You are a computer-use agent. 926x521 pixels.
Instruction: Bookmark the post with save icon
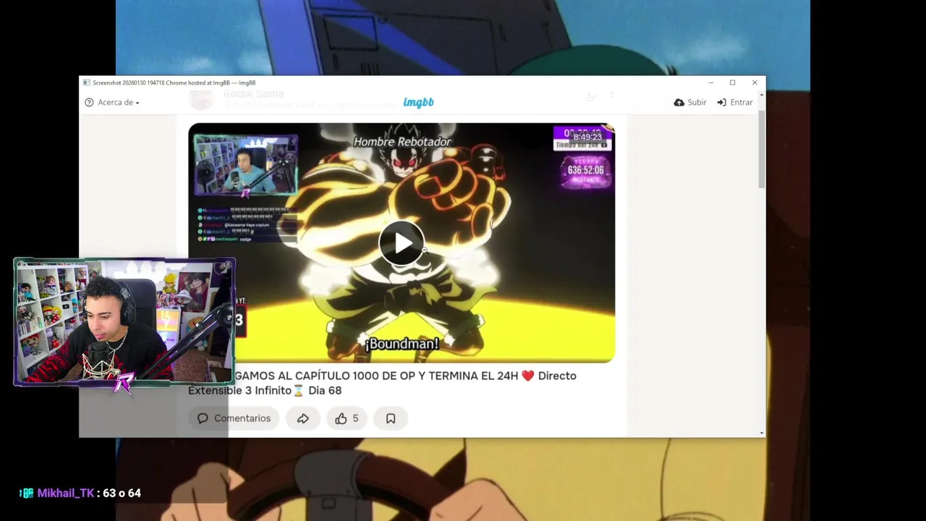coord(391,418)
